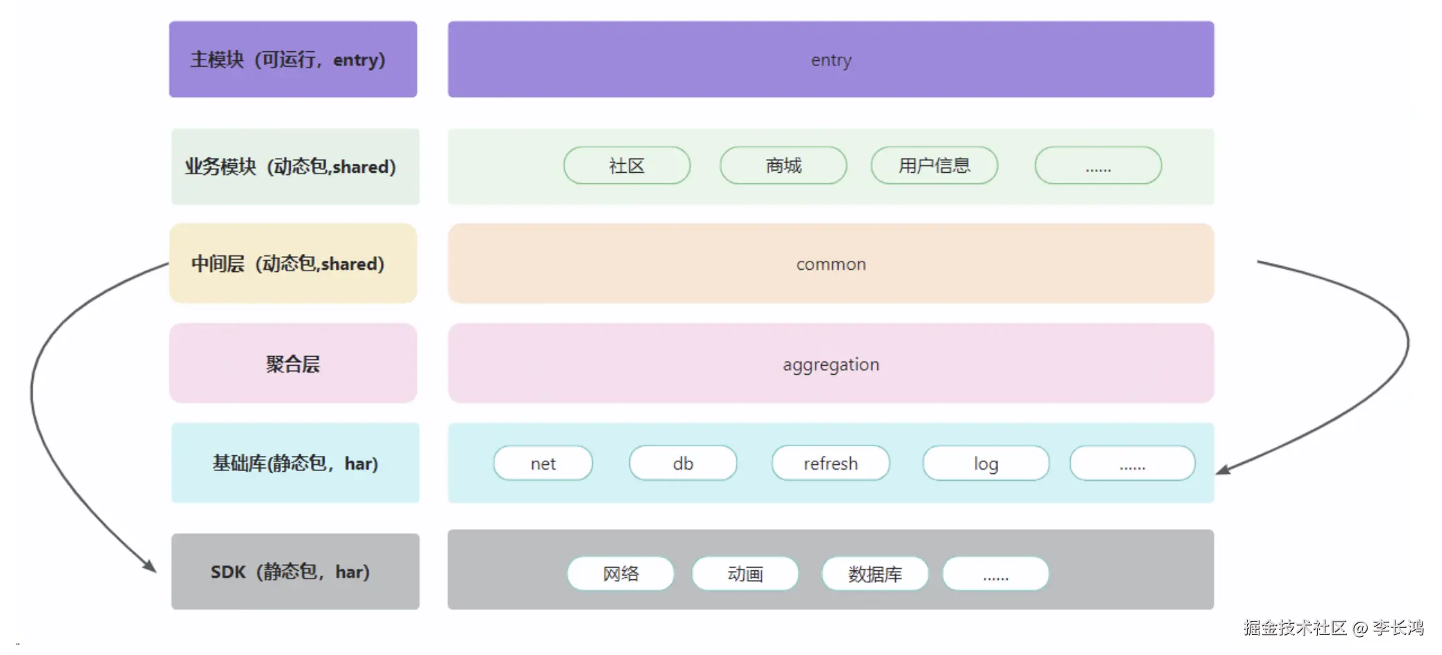The image size is (1442, 655).
Task: Select the 基础库(静态包, har) label box
Action: point(295,463)
